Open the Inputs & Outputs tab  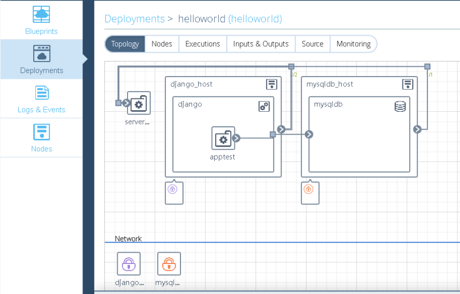261,44
